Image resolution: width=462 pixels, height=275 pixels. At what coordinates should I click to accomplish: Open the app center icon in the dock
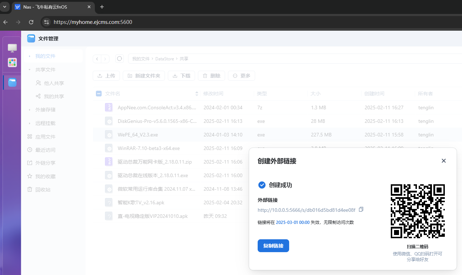(12, 62)
